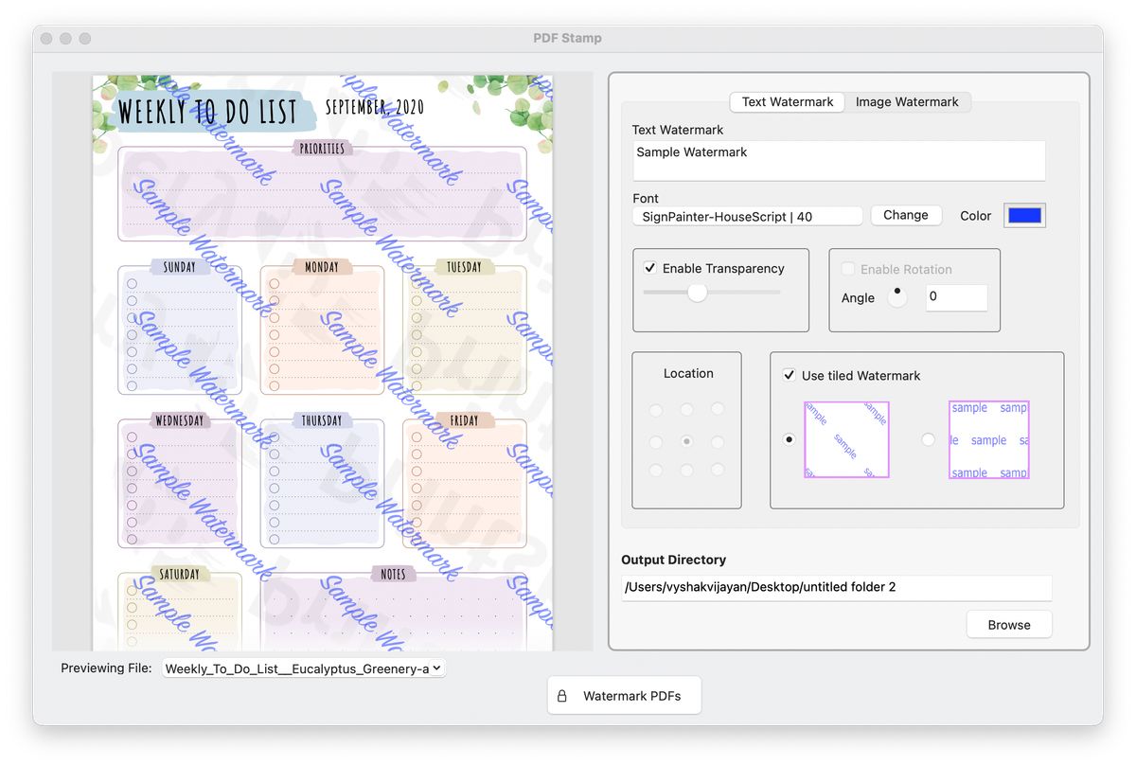1136x766 pixels.
Task: Enable the Rotation checkbox
Action: tap(847, 269)
